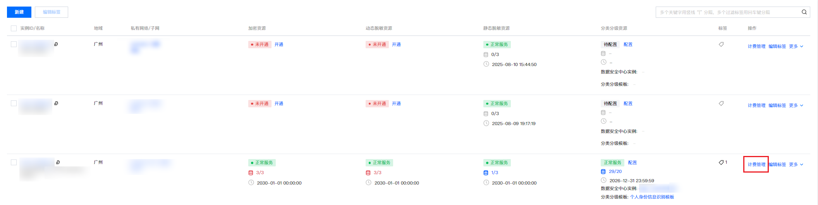Open 计费管理 for the third row

(x=756, y=164)
